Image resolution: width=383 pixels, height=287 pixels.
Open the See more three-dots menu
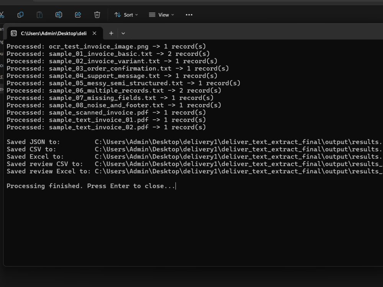pyautogui.click(x=189, y=15)
